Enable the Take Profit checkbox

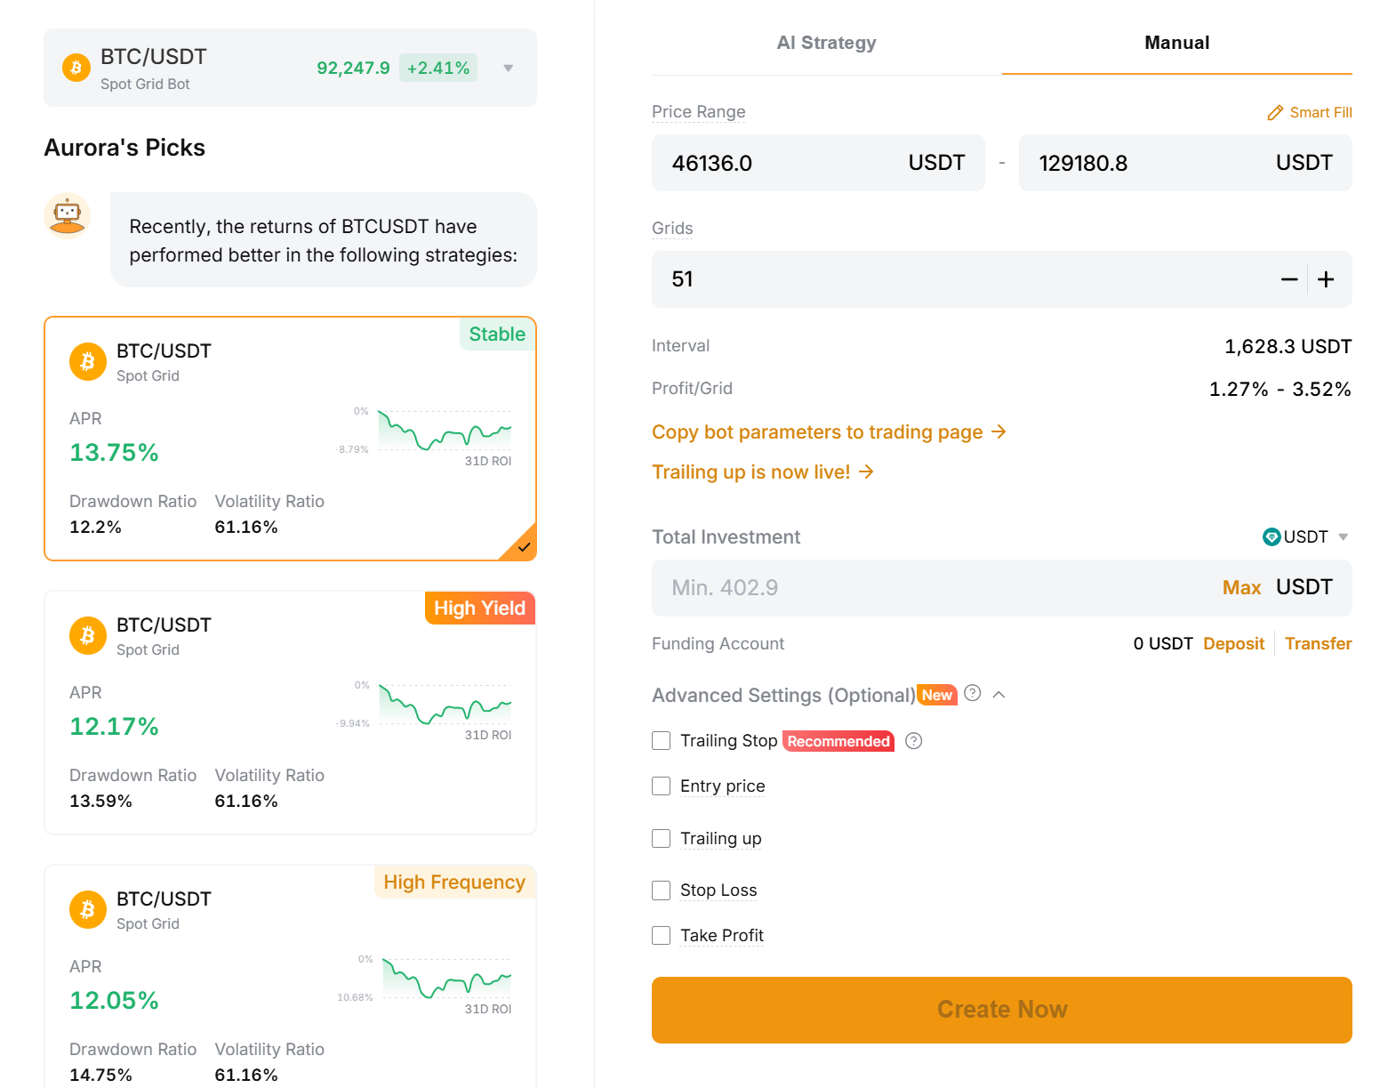(661, 935)
